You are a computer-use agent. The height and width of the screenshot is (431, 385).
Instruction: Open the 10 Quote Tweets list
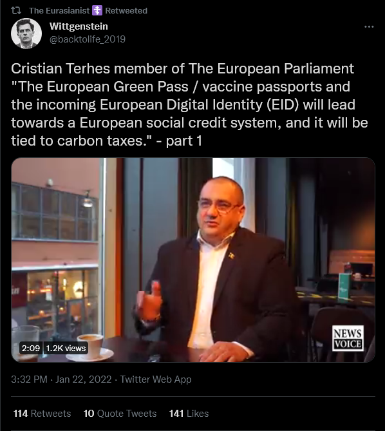pos(120,414)
